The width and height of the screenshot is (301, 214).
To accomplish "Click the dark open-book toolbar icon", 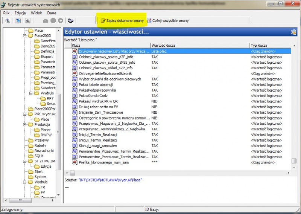I will 71,21.
